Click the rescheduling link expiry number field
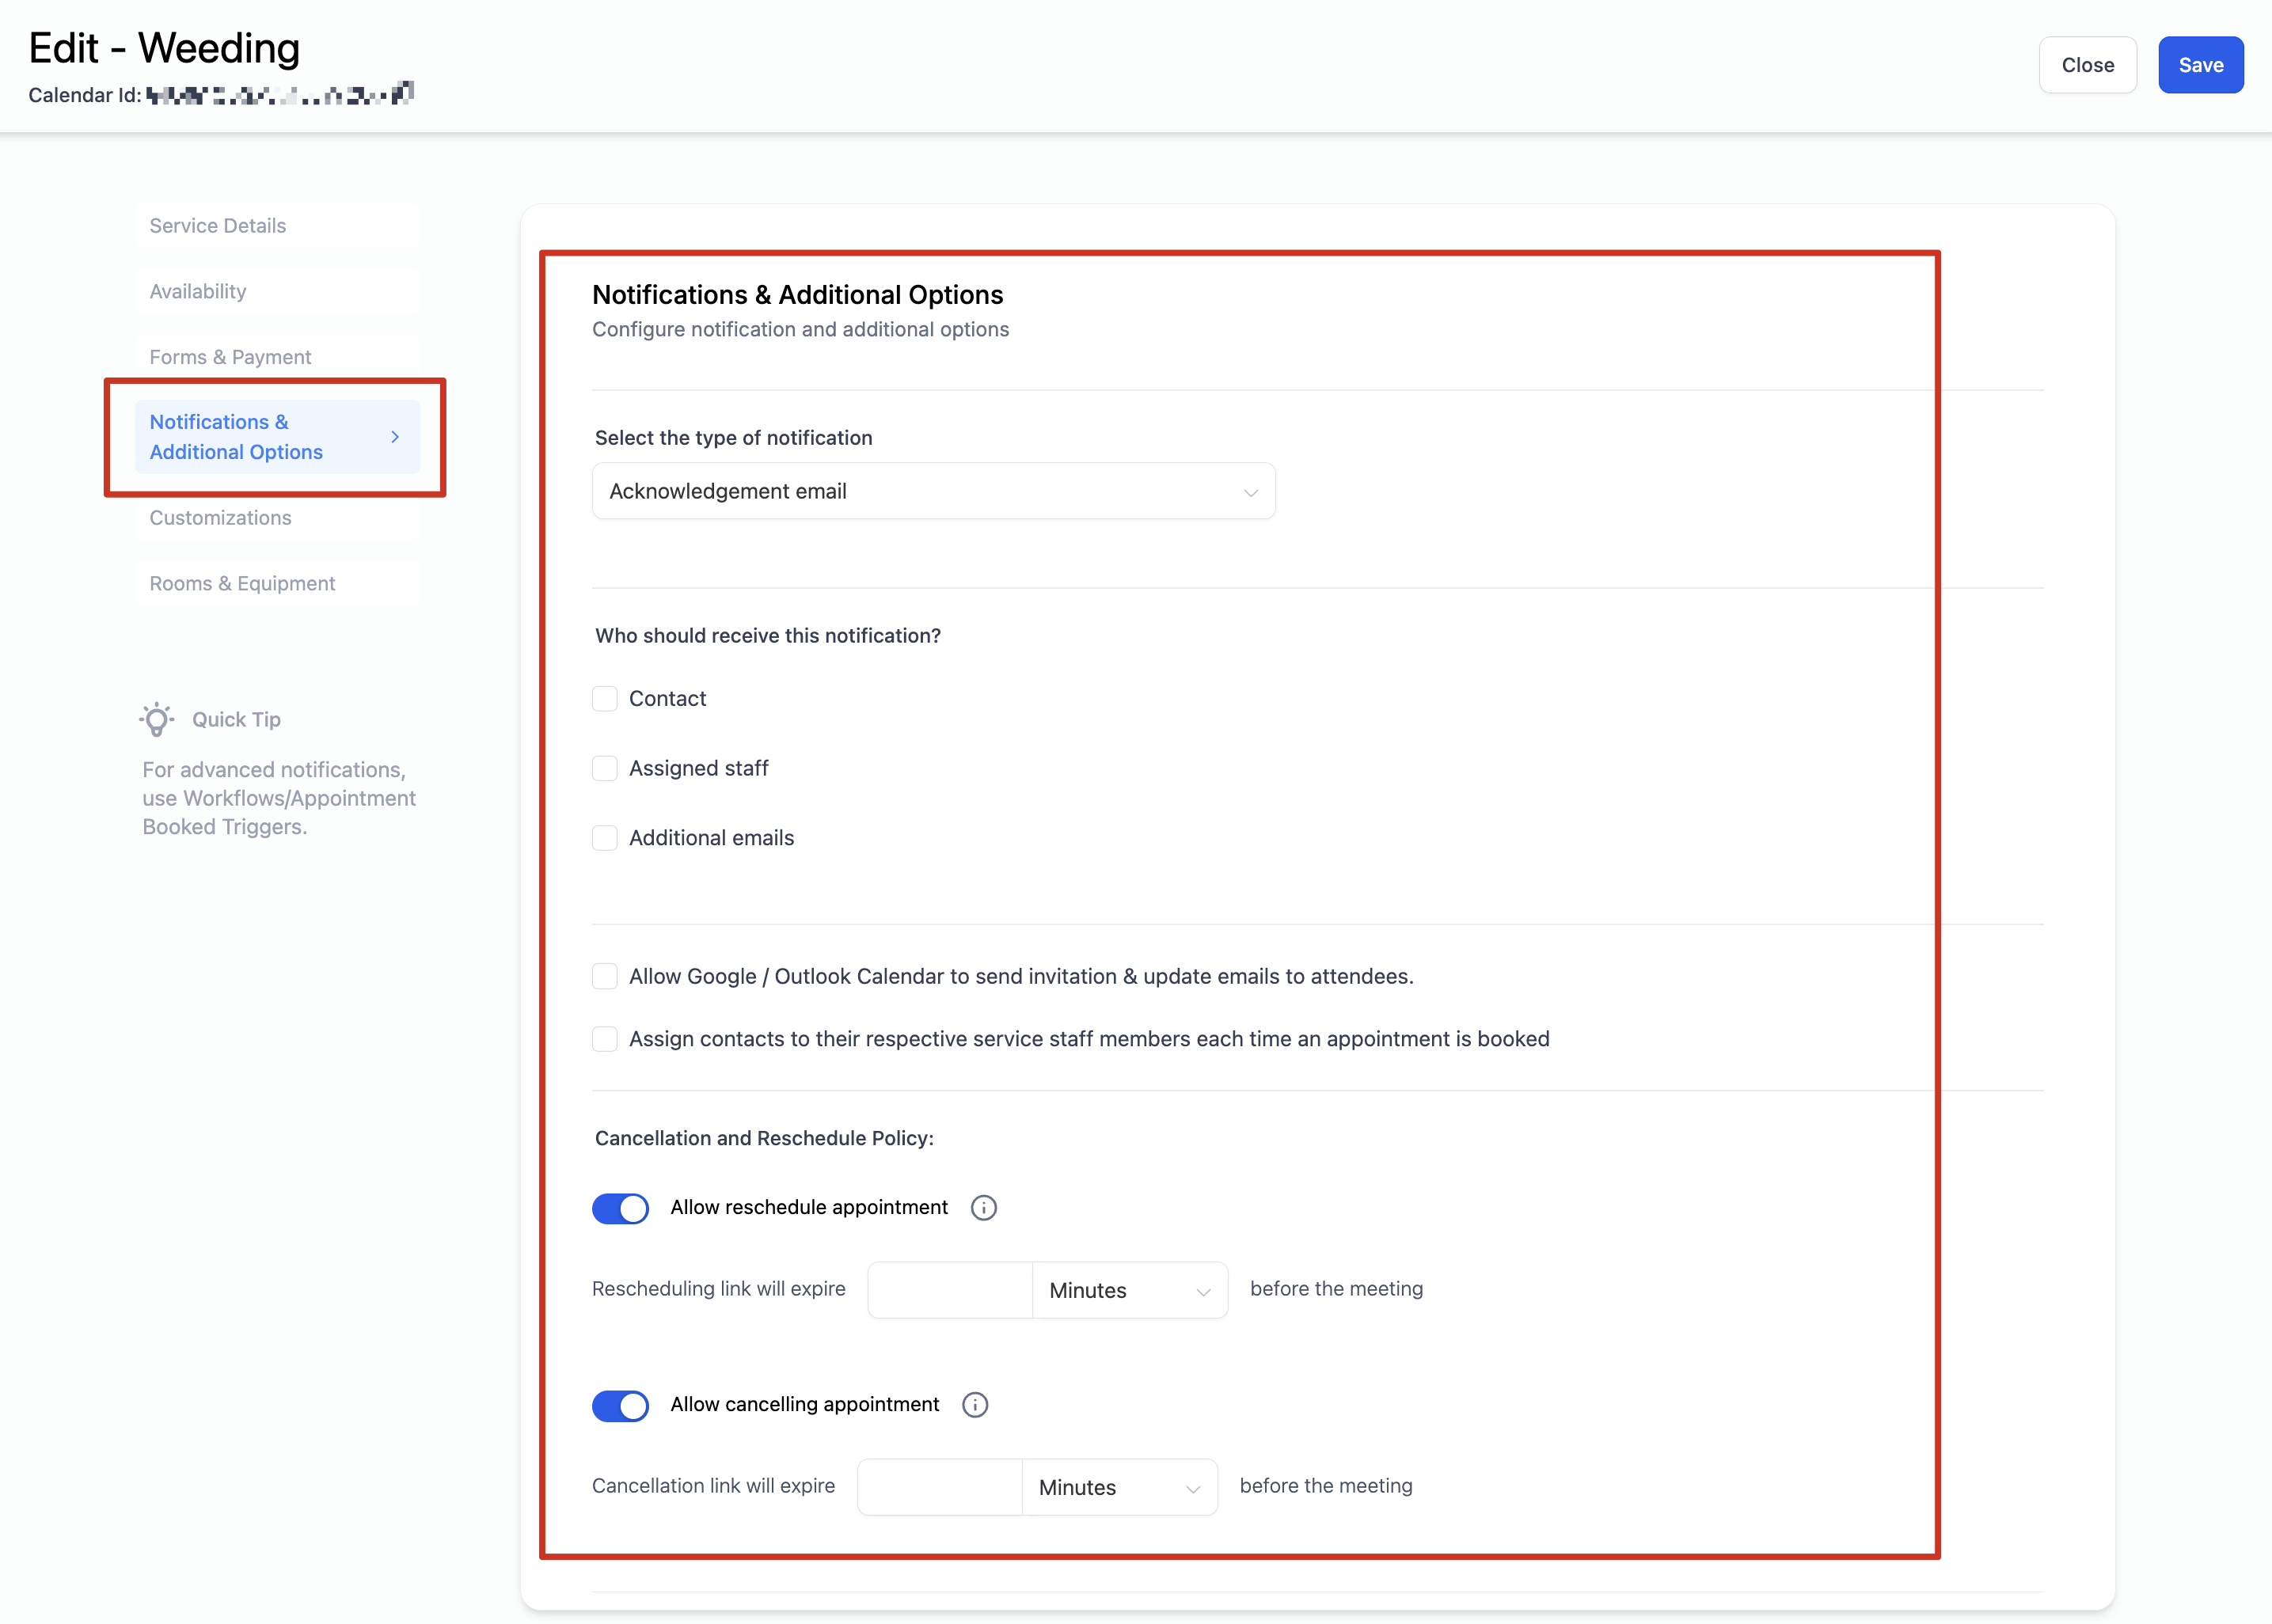This screenshot has height=1624, width=2272. (949, 1290)
